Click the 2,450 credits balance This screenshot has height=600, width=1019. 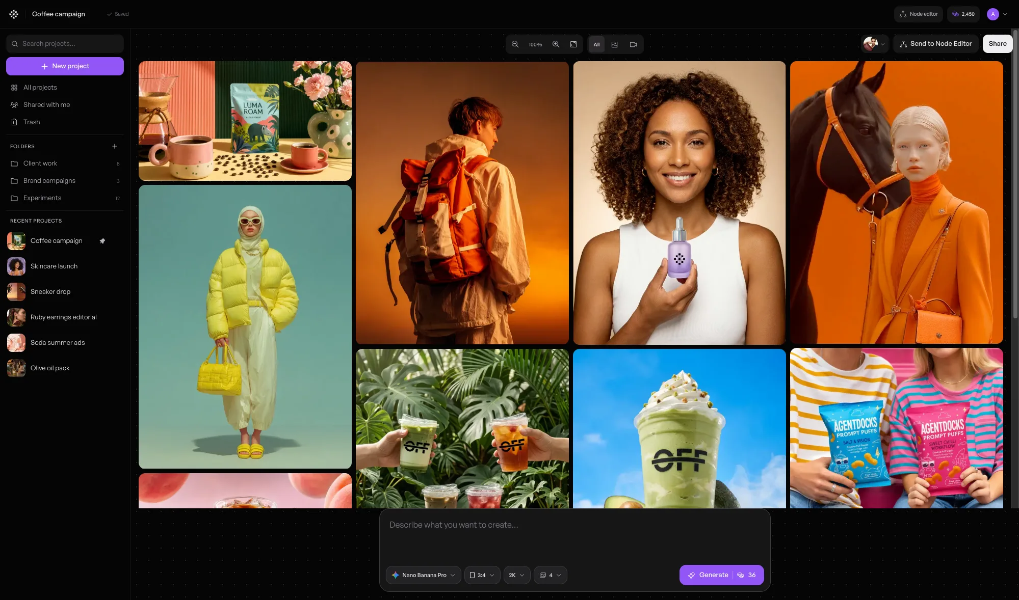[x=963, y=14]
